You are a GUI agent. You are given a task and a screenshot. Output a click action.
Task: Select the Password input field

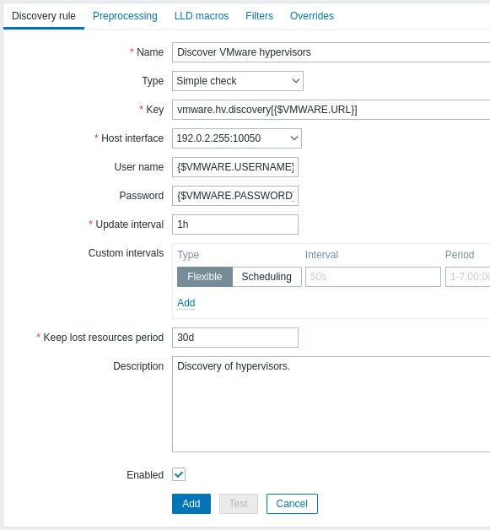(235, 196)
